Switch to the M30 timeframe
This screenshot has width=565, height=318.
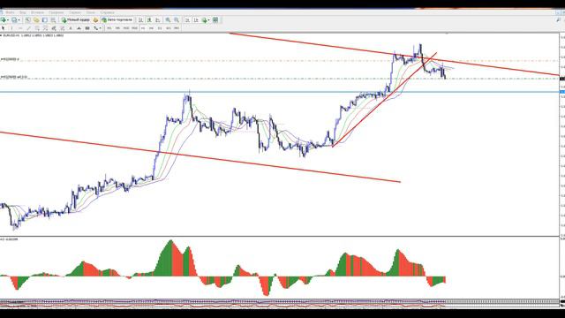134,28
